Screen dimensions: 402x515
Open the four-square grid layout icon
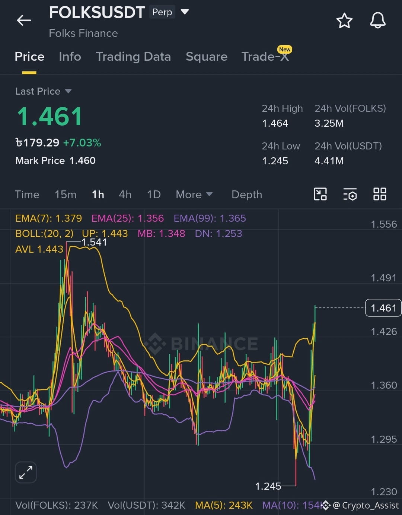[x=380, y=194]
